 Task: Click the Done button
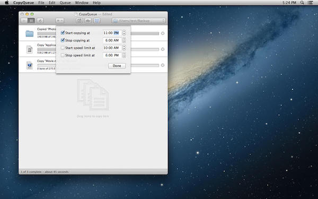tap(117, 66)
